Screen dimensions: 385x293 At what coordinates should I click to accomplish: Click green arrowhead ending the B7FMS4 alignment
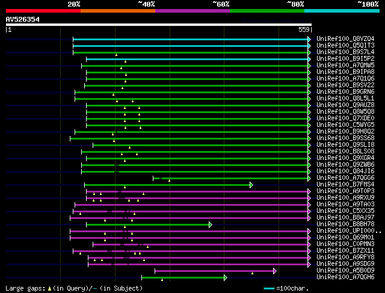click(x=251, y=185)
